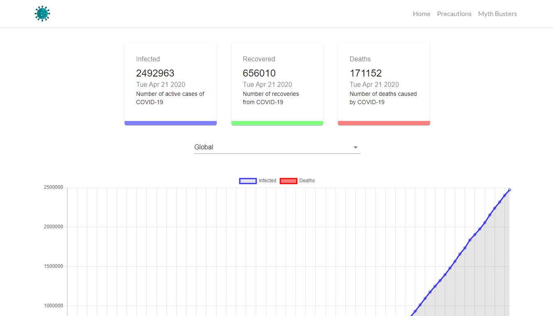Click the 2500000 y-axis label

point(53,188)
